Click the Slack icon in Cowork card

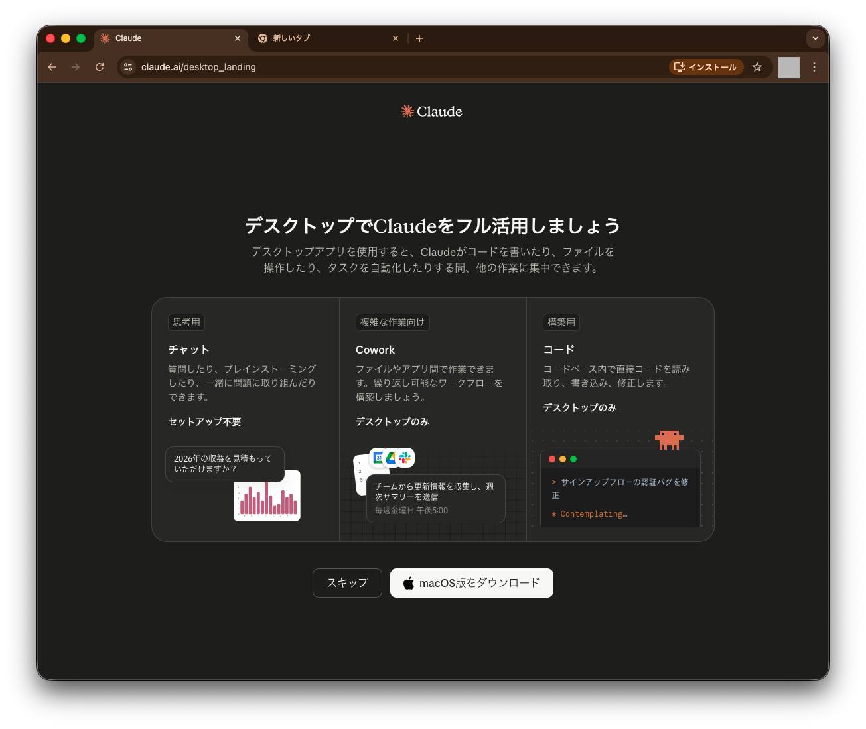pos(405,458)
